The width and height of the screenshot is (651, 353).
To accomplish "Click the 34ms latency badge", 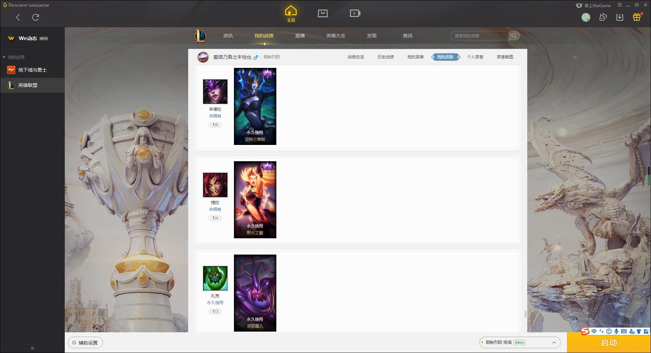I will [x=519, y=342].
